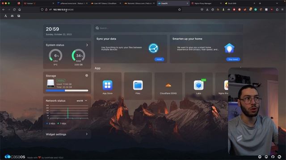The height and width of the screenshot is (160, 286).
Task: Open the browser extensions puzzle icon
Action: 277,10
